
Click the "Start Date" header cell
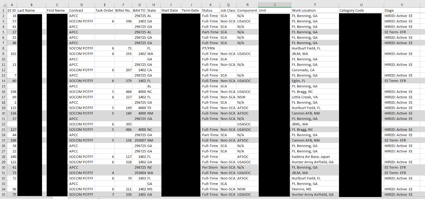click(171, 10)
